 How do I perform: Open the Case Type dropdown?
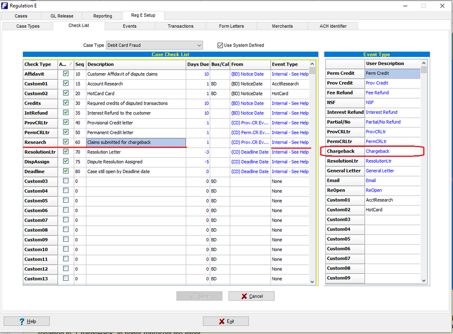(199, 46)
